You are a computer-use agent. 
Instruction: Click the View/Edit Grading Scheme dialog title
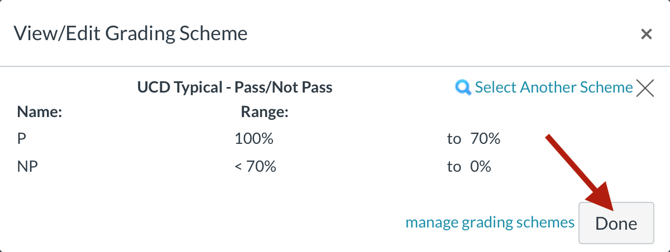130,33
